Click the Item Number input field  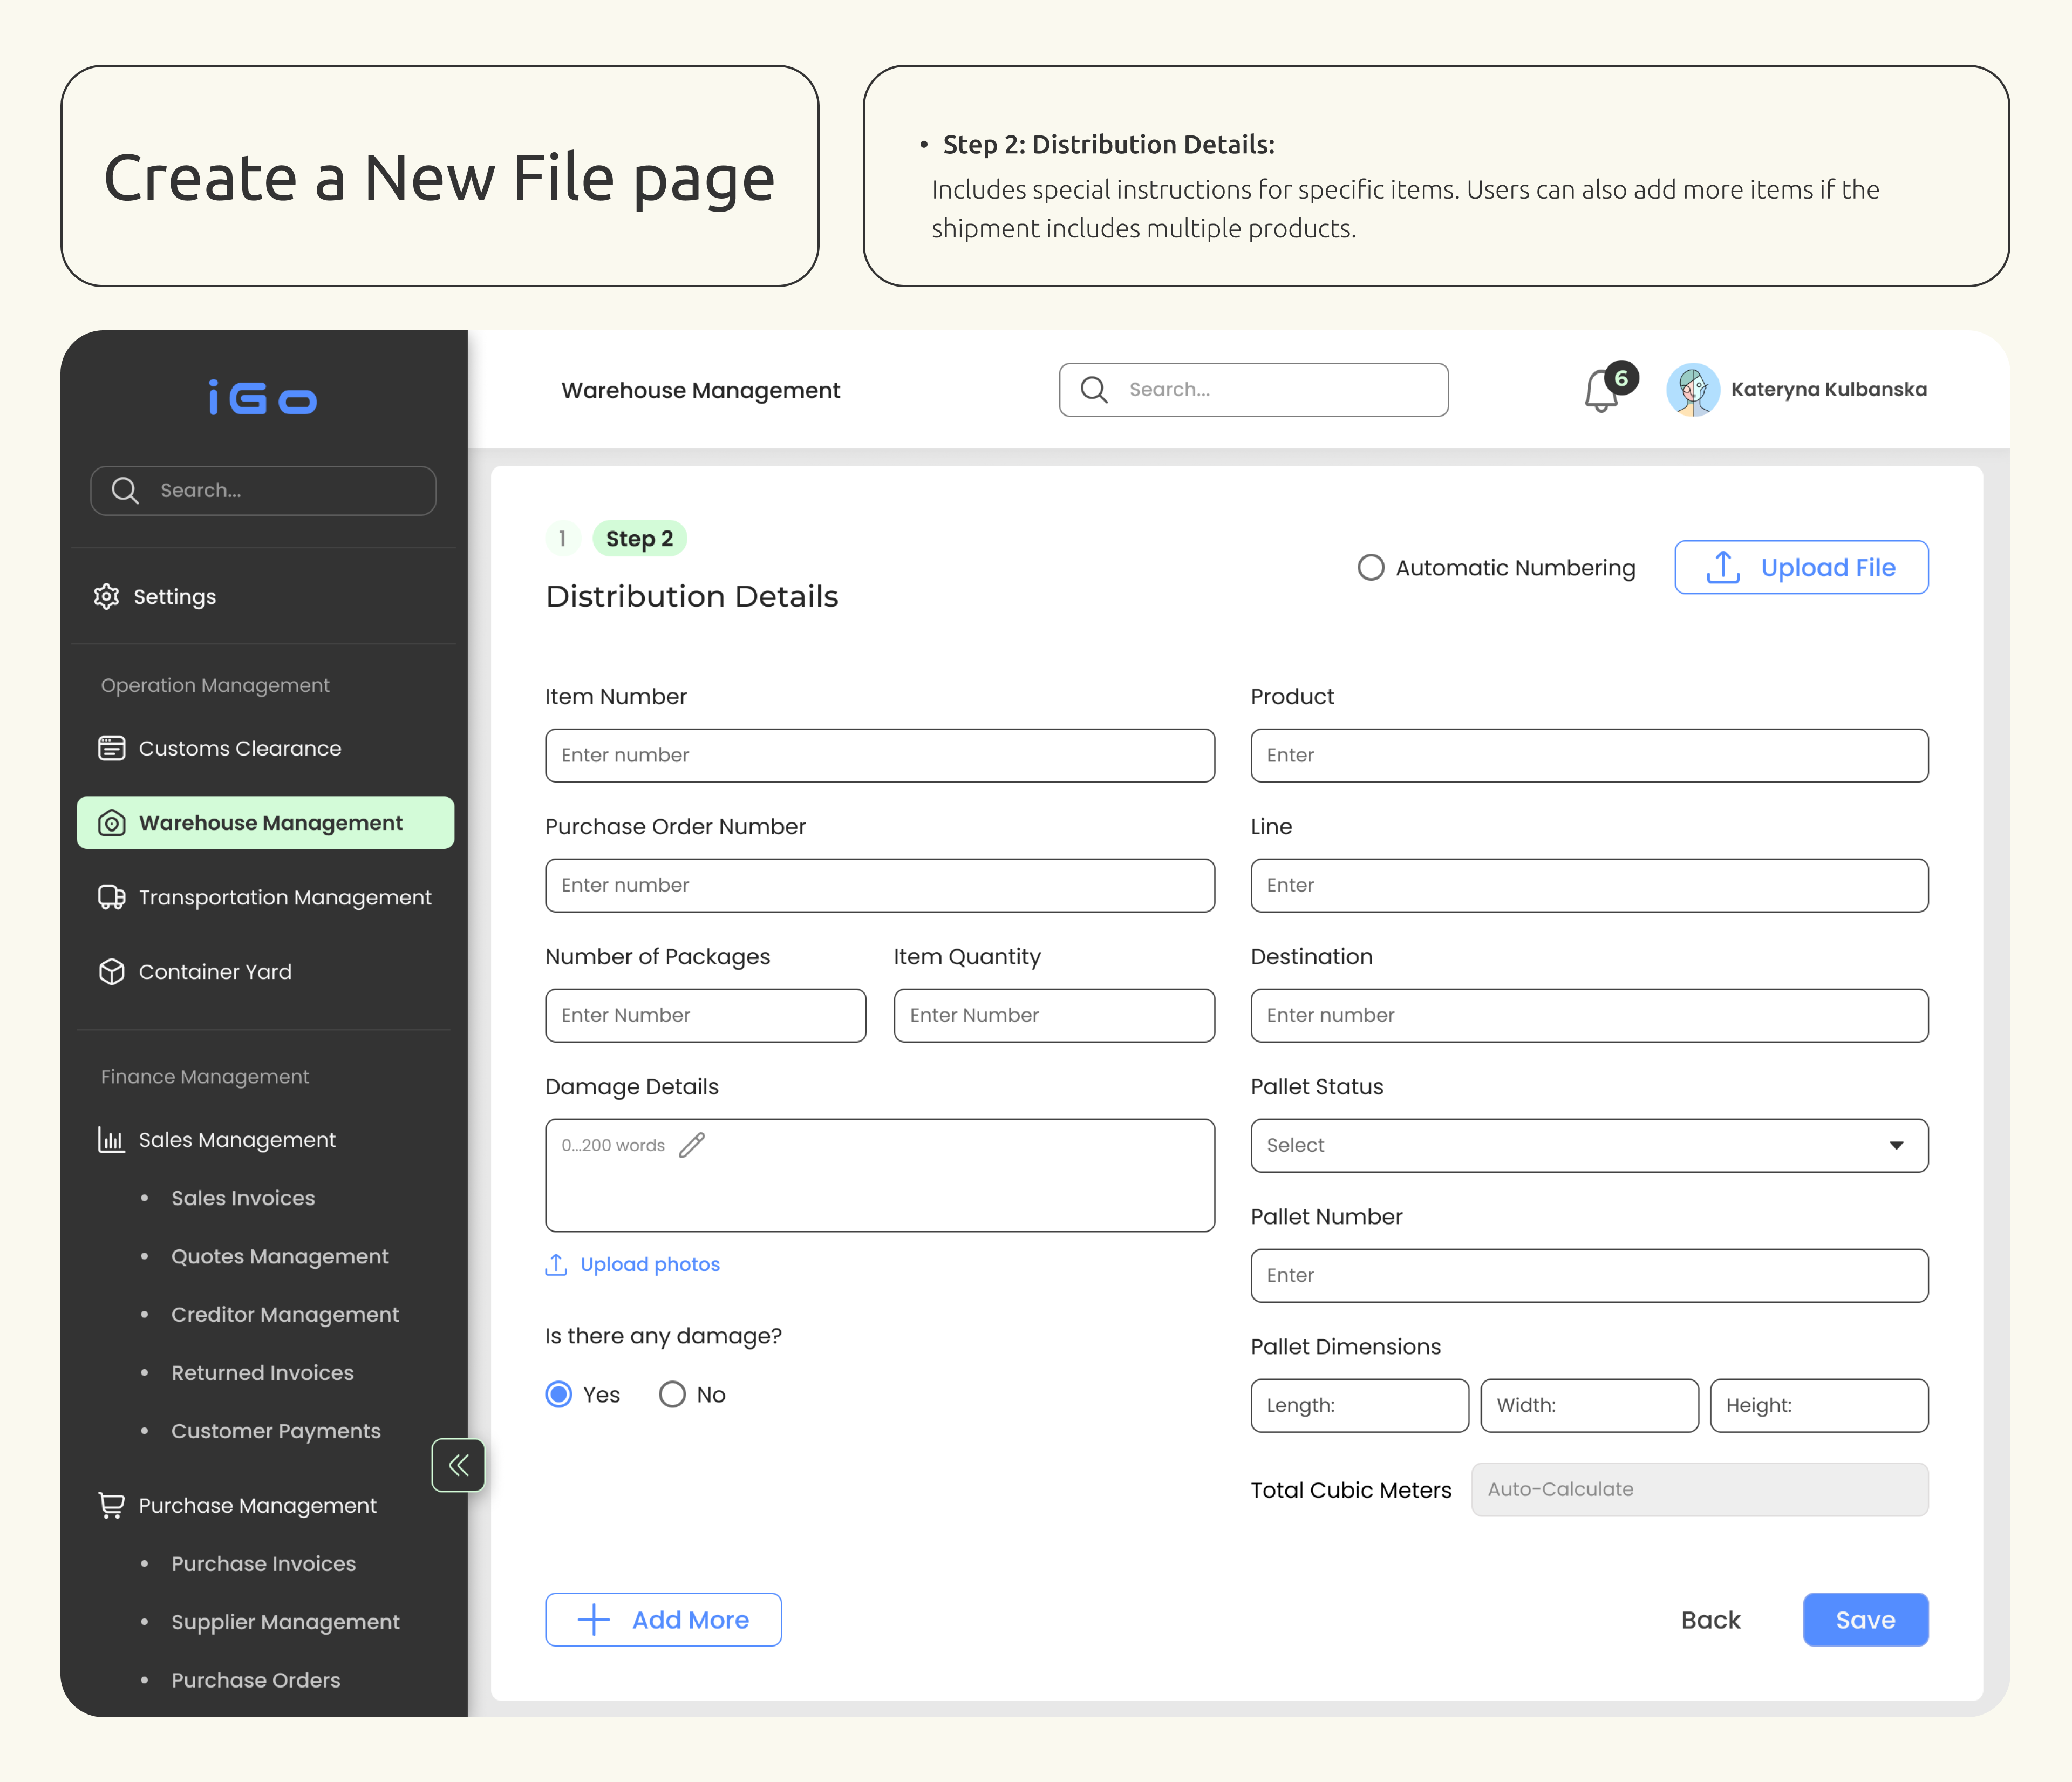coord(879,755)
